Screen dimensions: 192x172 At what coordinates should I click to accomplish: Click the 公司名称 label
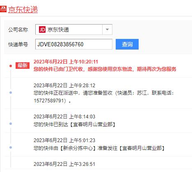18,29
